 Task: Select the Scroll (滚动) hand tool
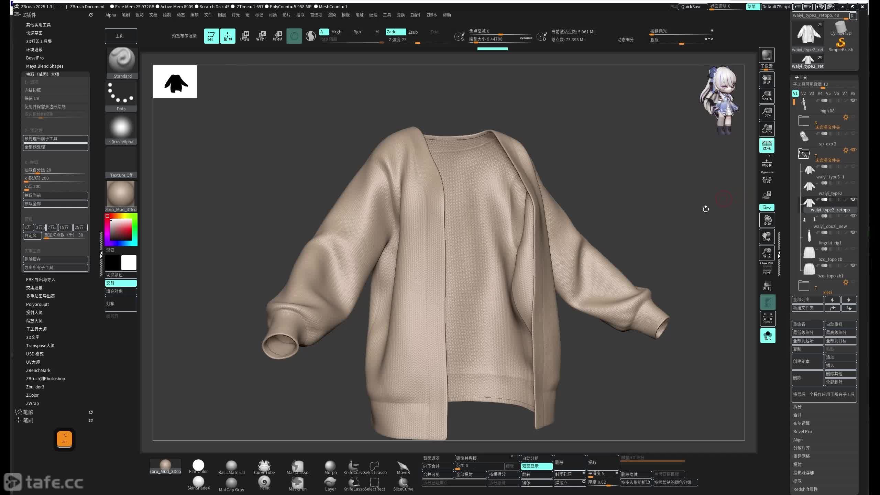[767, 79]
